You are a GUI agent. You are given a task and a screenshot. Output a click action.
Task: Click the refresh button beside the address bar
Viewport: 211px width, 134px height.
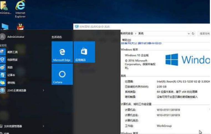pos(193,33)
